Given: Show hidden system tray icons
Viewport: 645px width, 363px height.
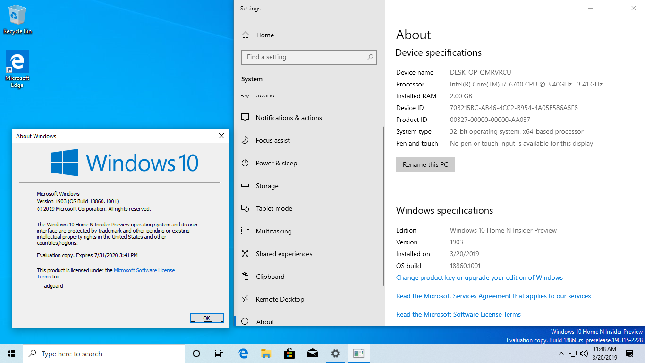Looking at the screenshot, I should point(561,354).
